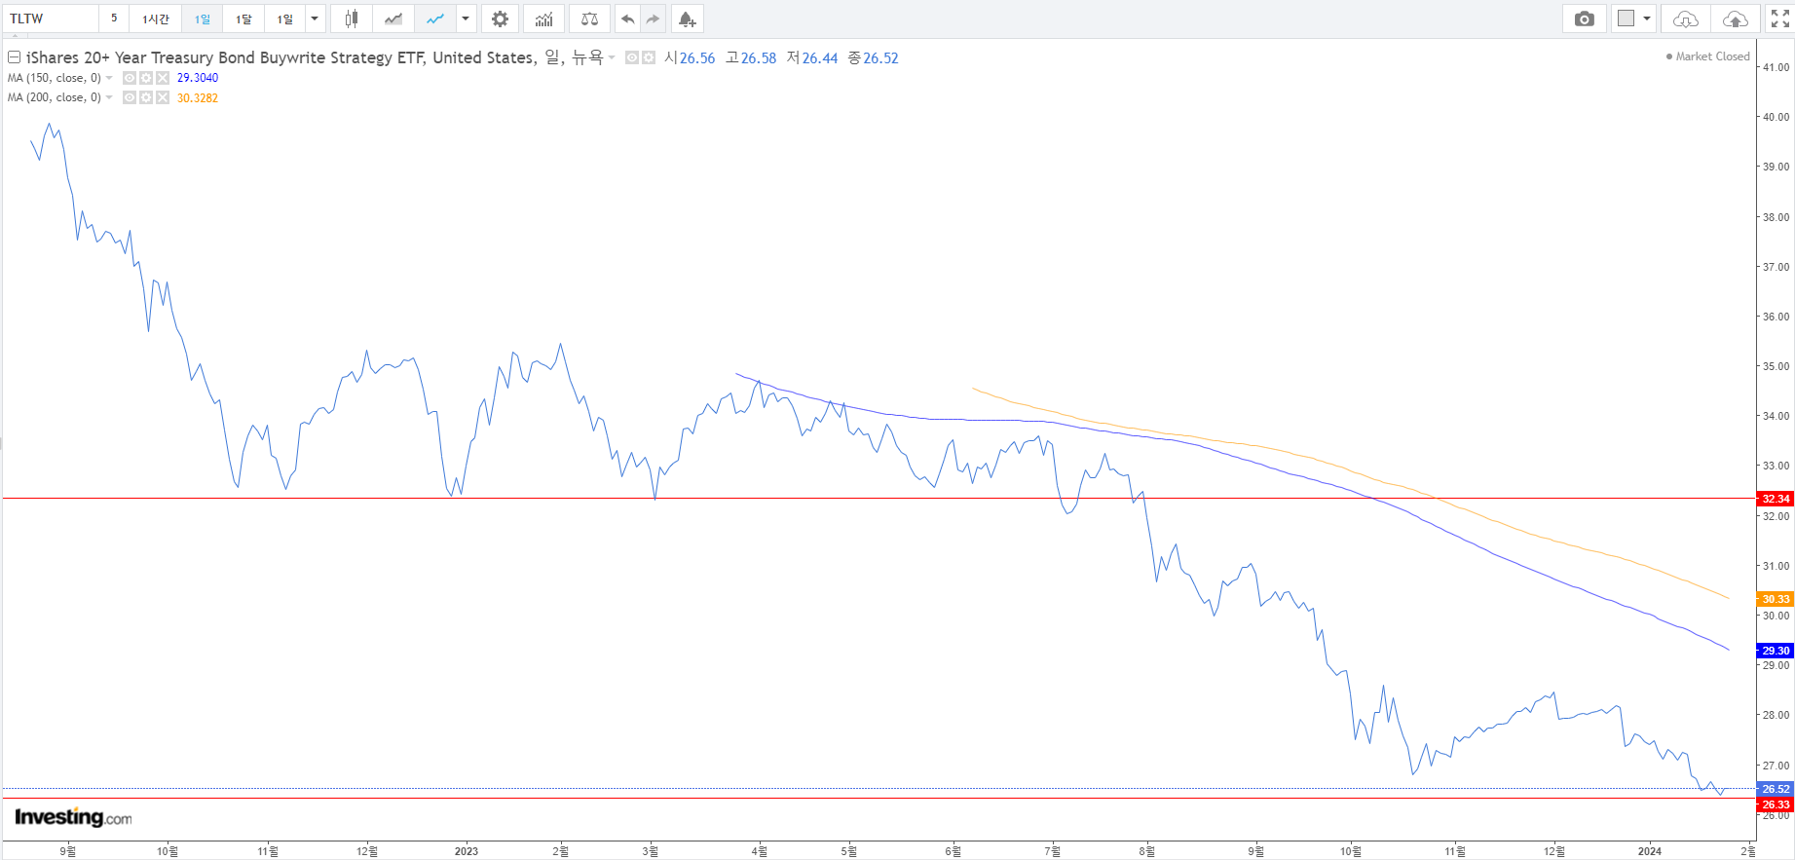Remove the MA 150 indicator
The image size is (1795, 860).
click(x=163, y=78)
